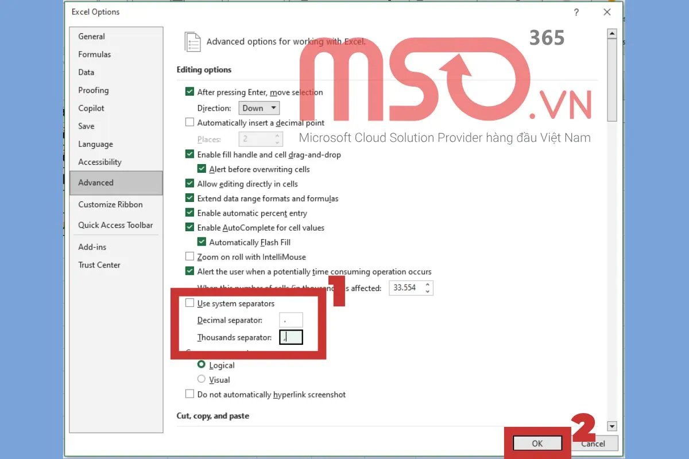Click the scrollbar up arrow
This screenshot has width=689, height=459.
611,34
